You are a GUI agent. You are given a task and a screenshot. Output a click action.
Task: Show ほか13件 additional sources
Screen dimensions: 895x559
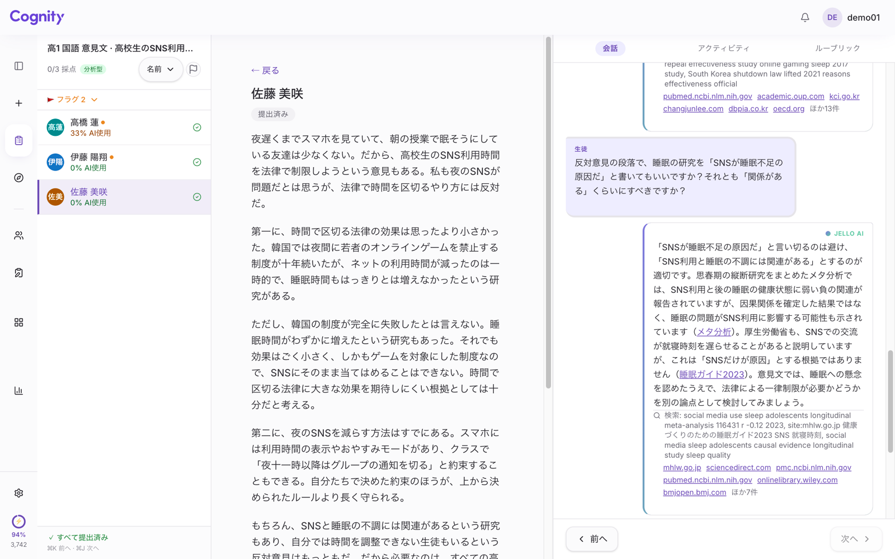click(825, 109)
